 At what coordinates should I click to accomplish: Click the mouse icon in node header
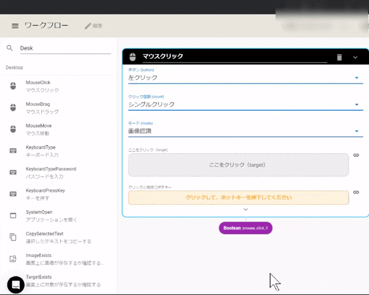(x=132, y=57)
